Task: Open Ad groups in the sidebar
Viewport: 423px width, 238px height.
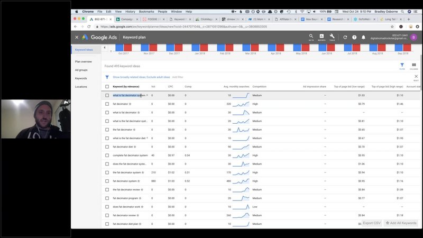Action: pyautogui.click(x=81, y=70)
